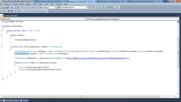The width and height of the screenshot is (181, 102).
Task: Open the Project menu
Action: click(x=15, y=4)
